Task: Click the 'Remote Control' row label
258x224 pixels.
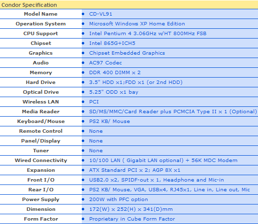Action: (40, 131)
